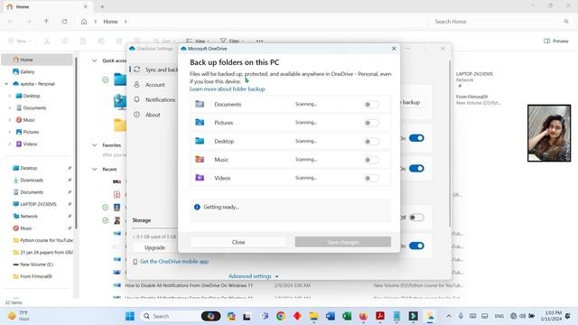The width and height of the screenshot is (578, 325).
Task: Click the Home icon in address bar
Action: pyautogui.click(x=84, y=22)
